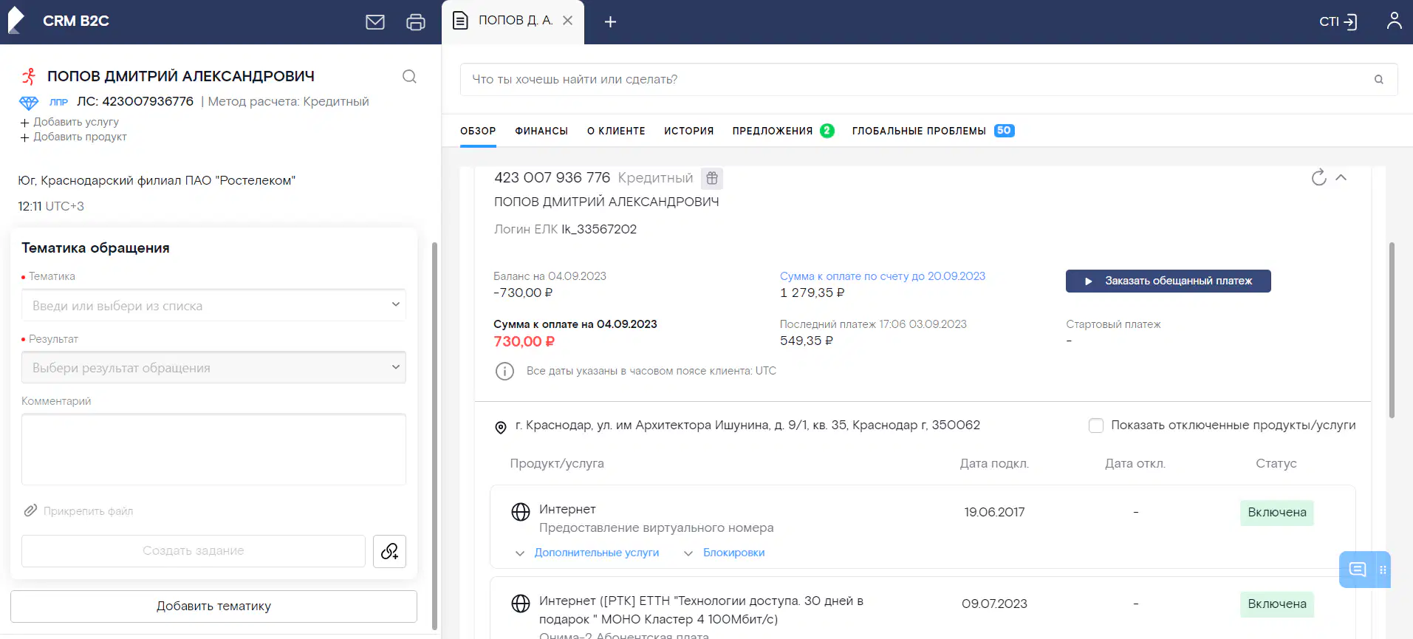Click the document icon on client tab
Image resolution: width=1413 pixels, height=639 pixels.
[460, 21]
